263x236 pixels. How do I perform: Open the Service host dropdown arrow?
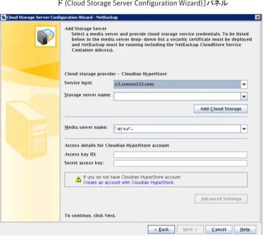(244, 84)
